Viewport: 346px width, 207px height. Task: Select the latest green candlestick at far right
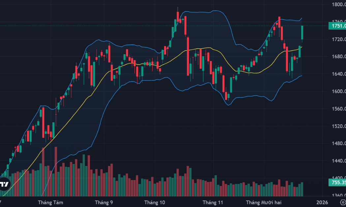(x=302, y=32)
